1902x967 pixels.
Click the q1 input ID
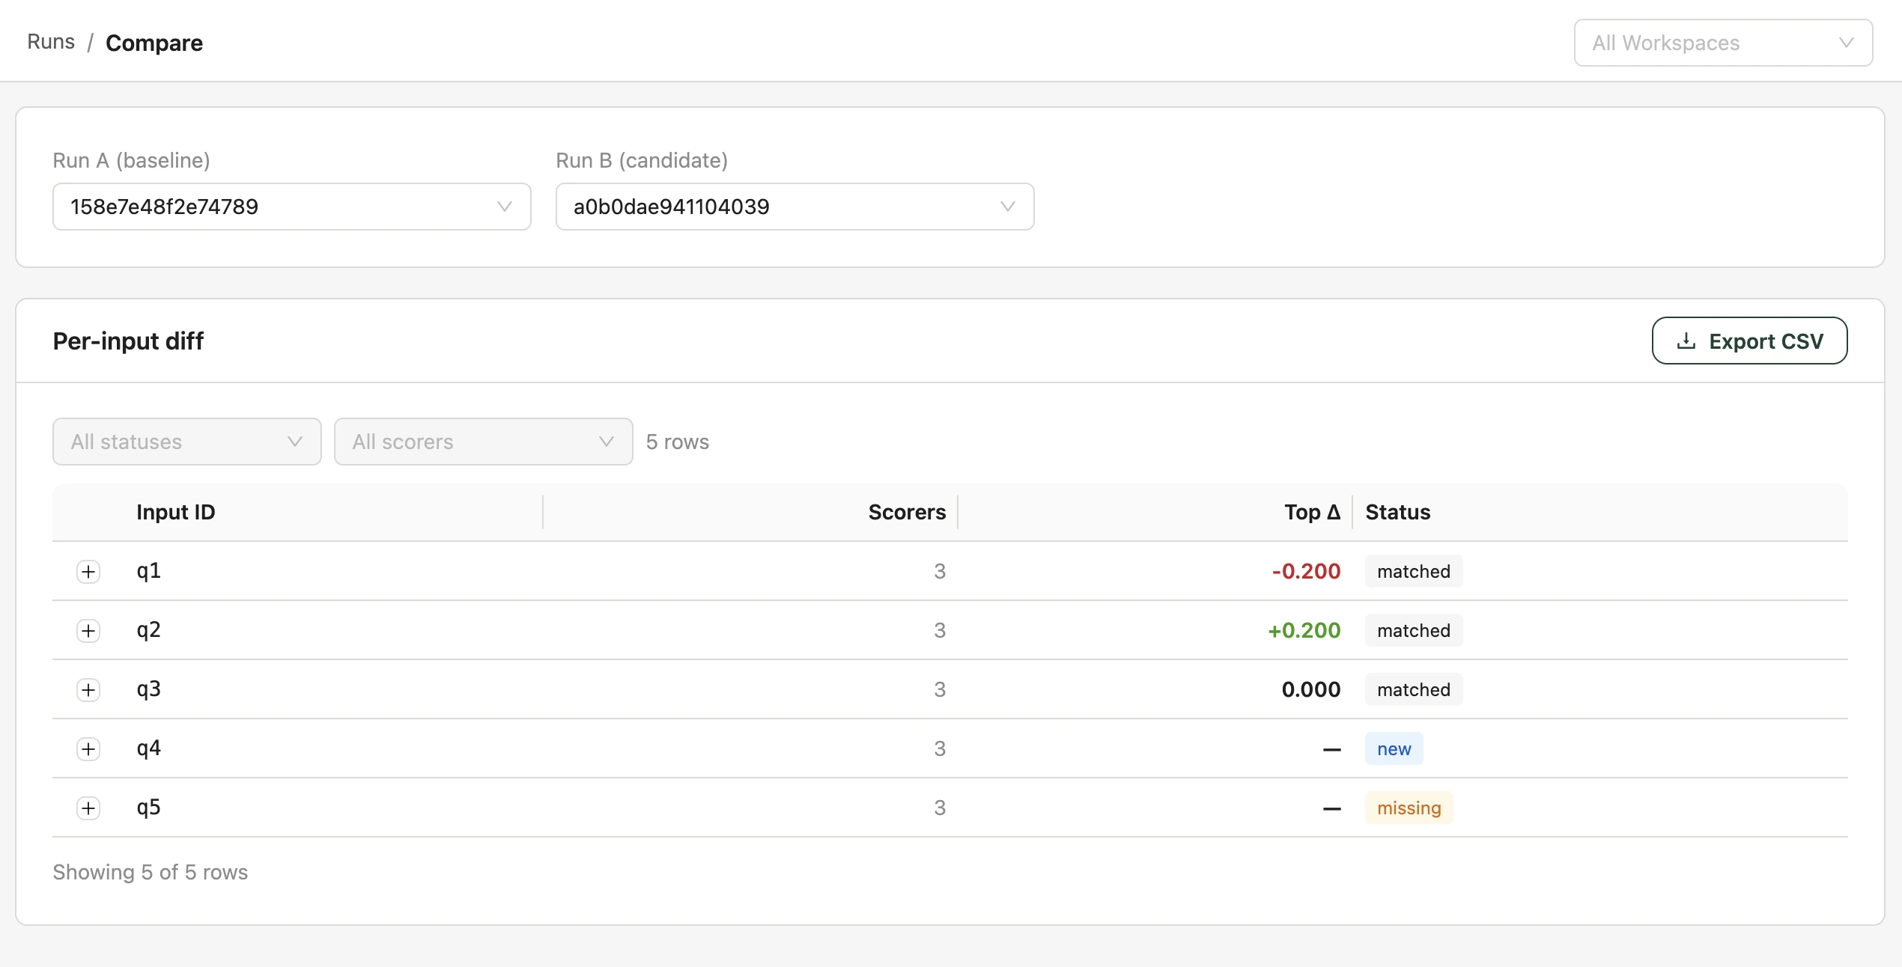pos(148,571)
